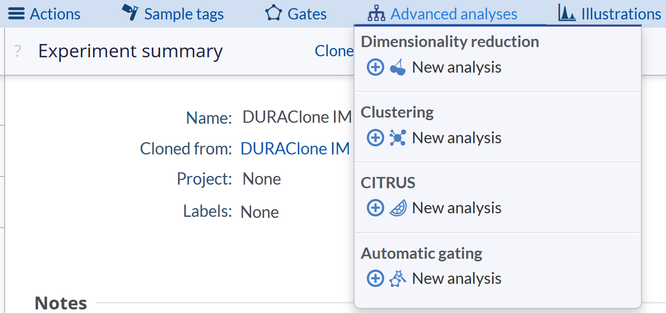This screenshot has height=313, width=666.
Task: Start a new dimensionality reduction analysis
Action: pos(456,68)
